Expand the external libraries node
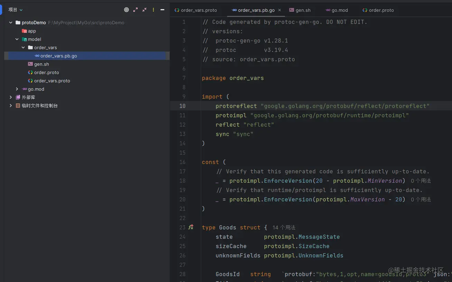The width and height of the screenshot is (452, 282). pyautogui.click(x=11, y=98)
